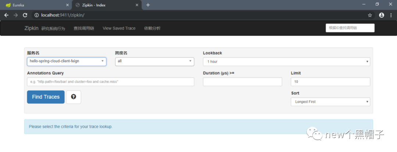The height and width of the screenshot is (152, 397).
Task: Restore down the browser window
Action: 377,4
